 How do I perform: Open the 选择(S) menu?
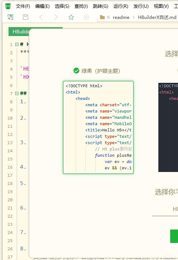point(62,6)
